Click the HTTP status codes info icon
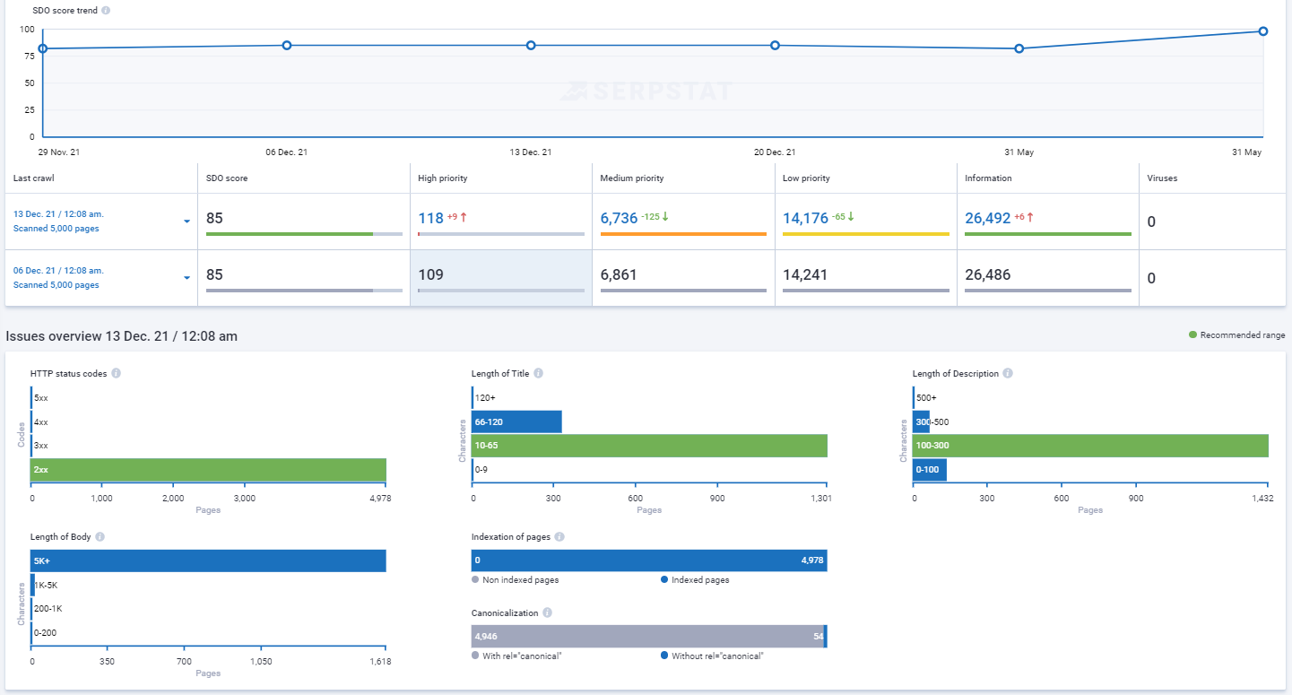Screen dimensions: 1292x695 click(x=115, y=372)
